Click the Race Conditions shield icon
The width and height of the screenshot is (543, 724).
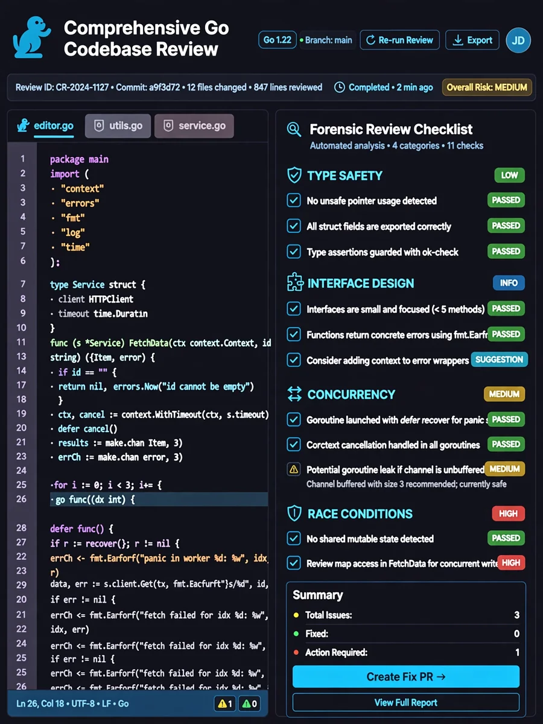coord(294,513)
